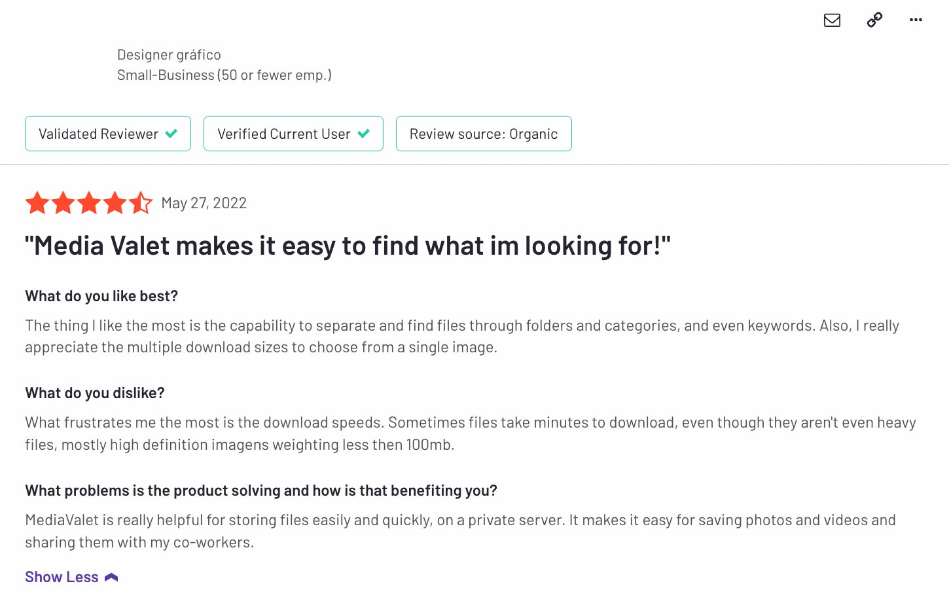Click the Review source: Organic badge
Image resolution: width=949 pixels, height=609 pixels.
[484, 134]
